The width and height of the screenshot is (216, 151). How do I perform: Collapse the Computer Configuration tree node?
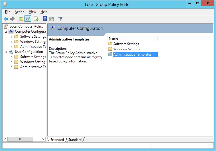6,32
